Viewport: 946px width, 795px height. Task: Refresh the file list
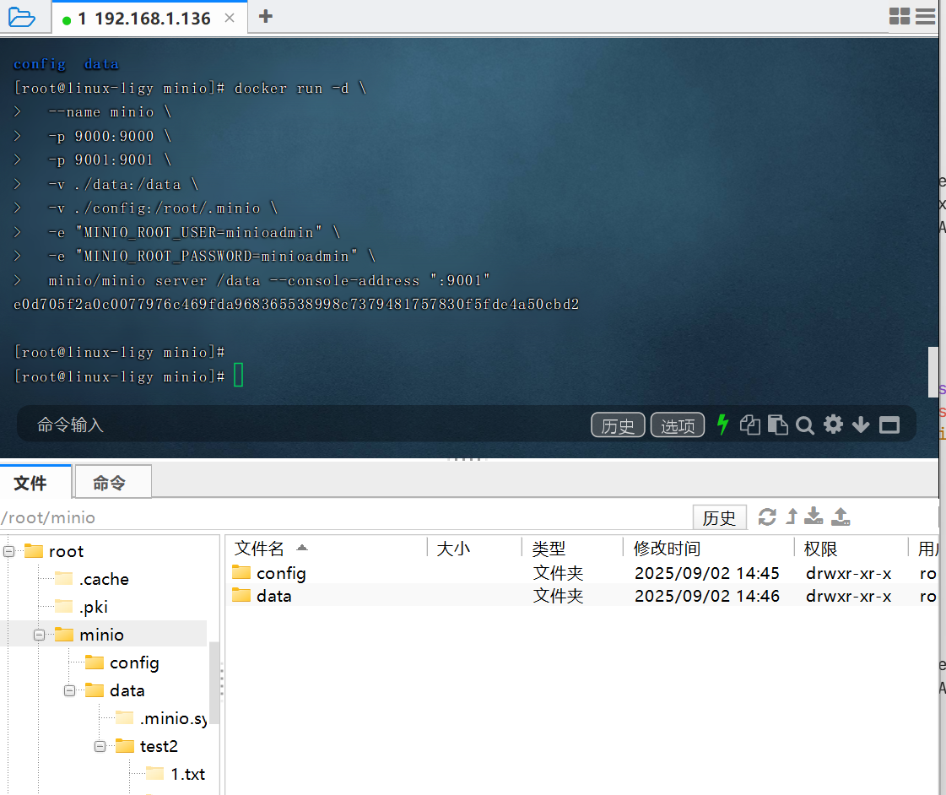point(767,517)
